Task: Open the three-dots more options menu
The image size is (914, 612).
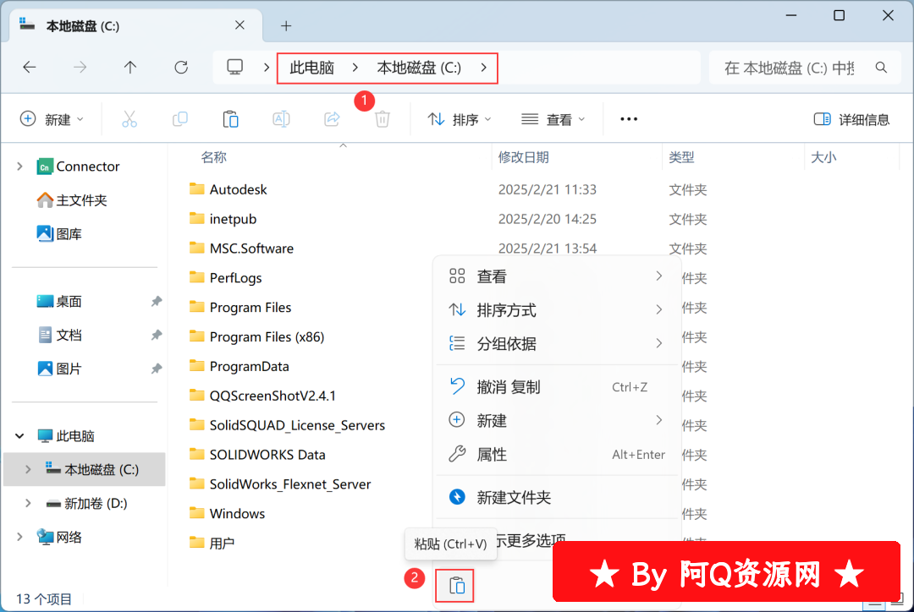Action: 629,119
